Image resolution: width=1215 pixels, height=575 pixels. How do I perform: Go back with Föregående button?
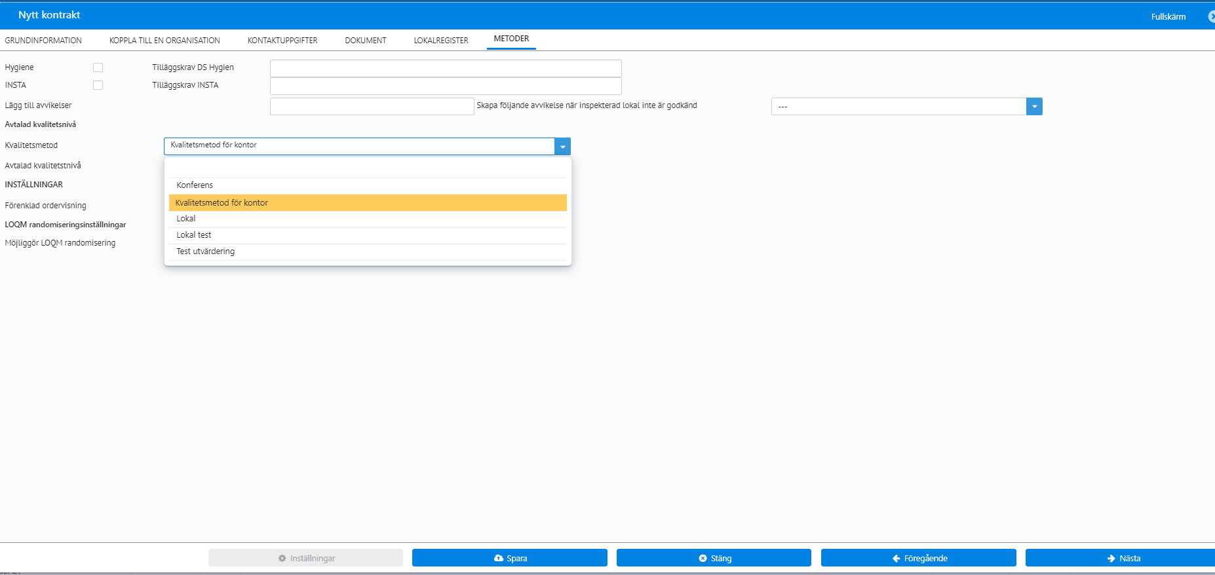(x=919, y=558)
